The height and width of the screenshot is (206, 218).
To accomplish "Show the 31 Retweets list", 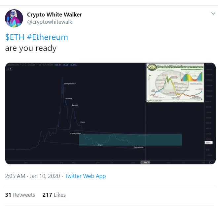I will click(x=20, y=195).
